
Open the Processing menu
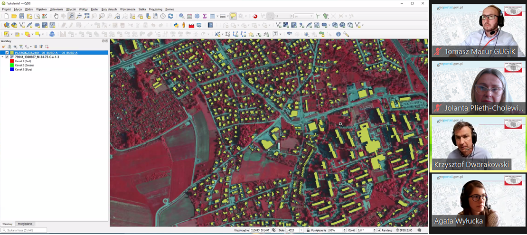(155, 9)
